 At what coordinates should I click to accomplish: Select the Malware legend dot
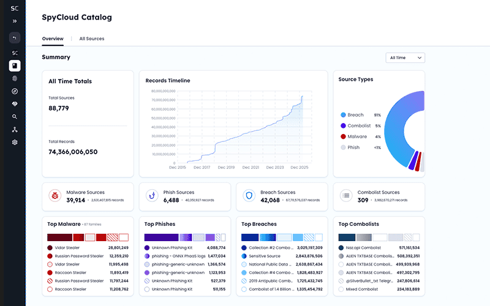[343, 136]
